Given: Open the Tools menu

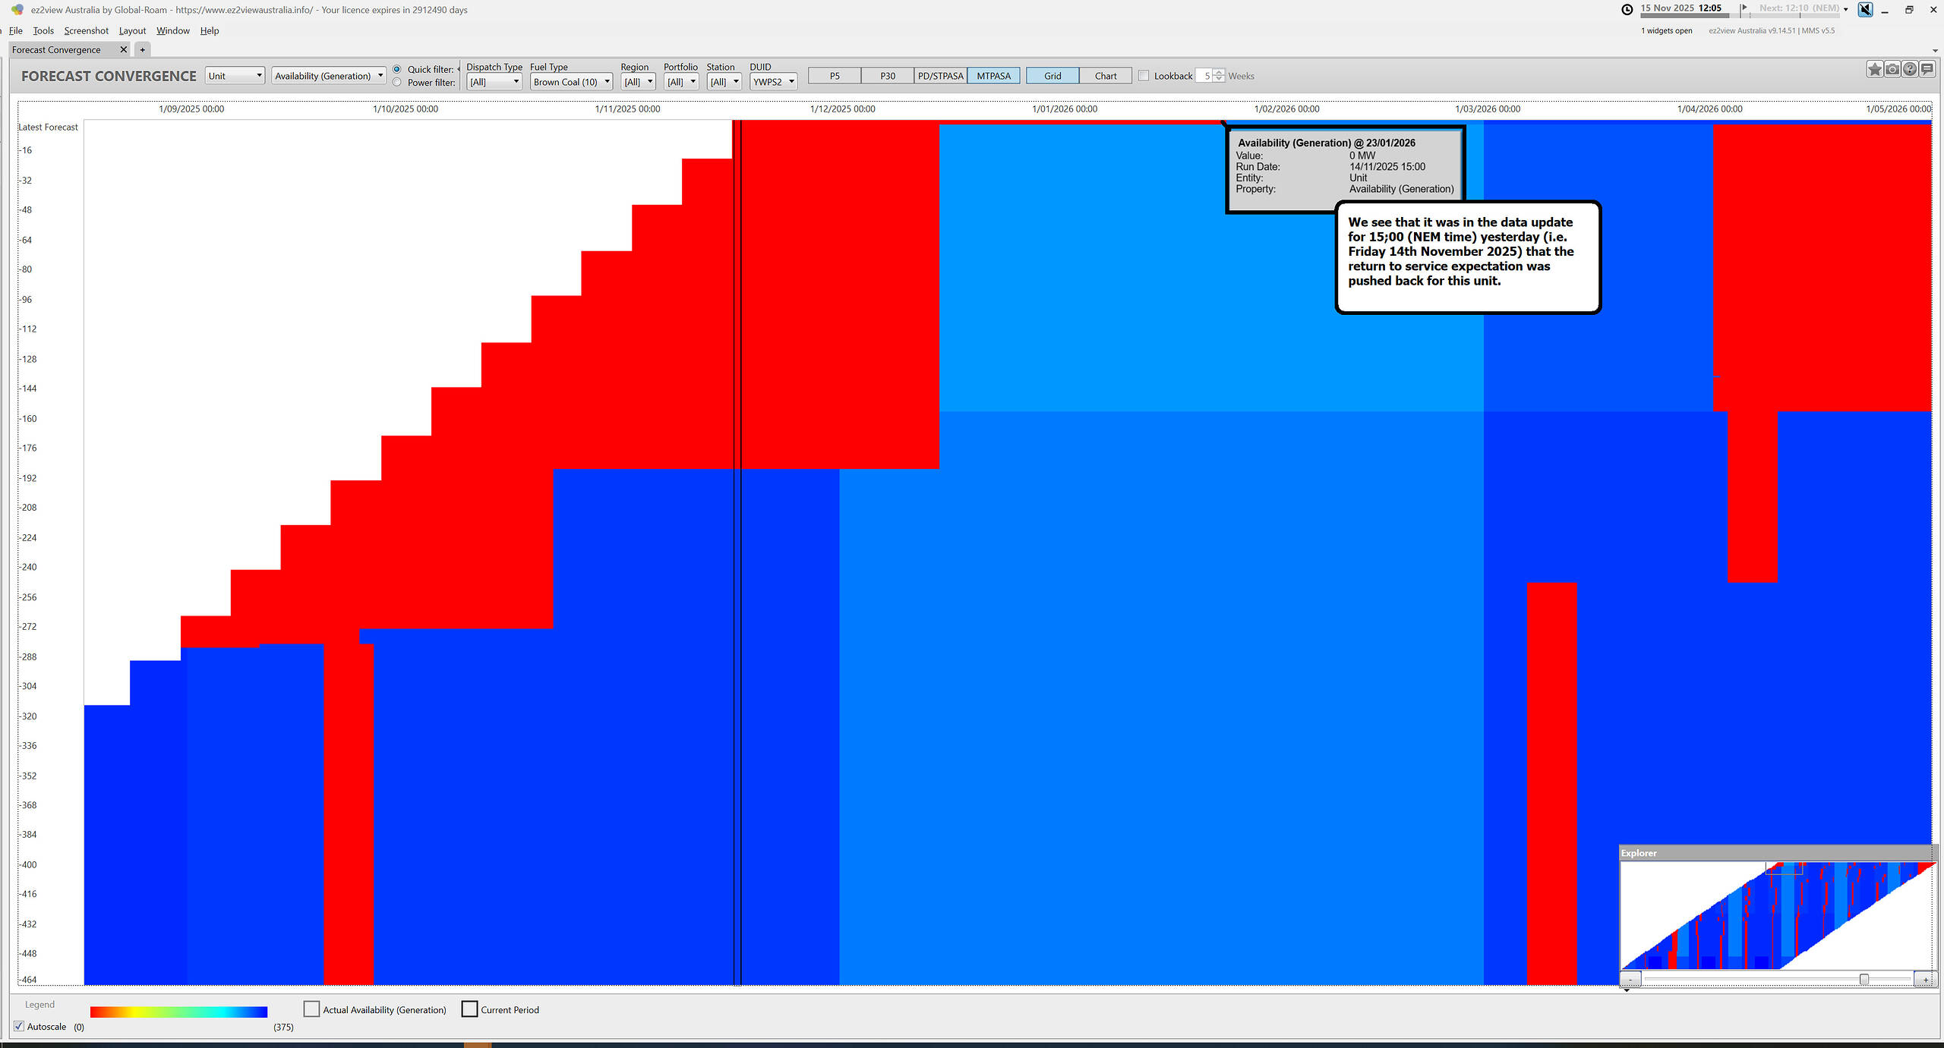Looking at the screenshot, I should pyautogui.click(x=43, y=31).
